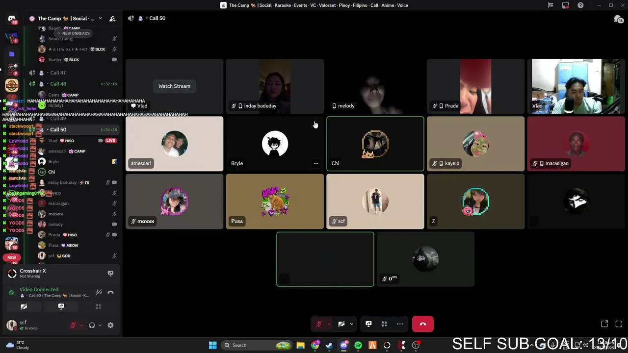Click the invite members icon beside server name
Screen dimensions: 628x353
(x=112, y=19)
